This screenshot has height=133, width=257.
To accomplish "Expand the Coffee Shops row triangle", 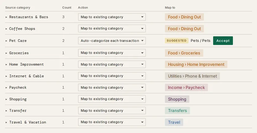I will 6,29.
